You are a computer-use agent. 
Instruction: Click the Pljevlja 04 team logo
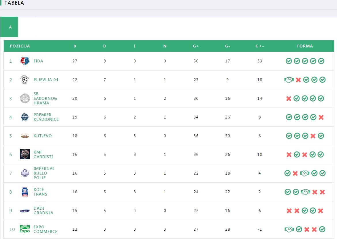click(x=25, y=80)
